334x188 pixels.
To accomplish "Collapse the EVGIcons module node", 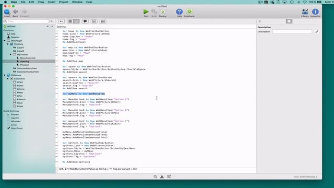I will (x=5, y=75).
